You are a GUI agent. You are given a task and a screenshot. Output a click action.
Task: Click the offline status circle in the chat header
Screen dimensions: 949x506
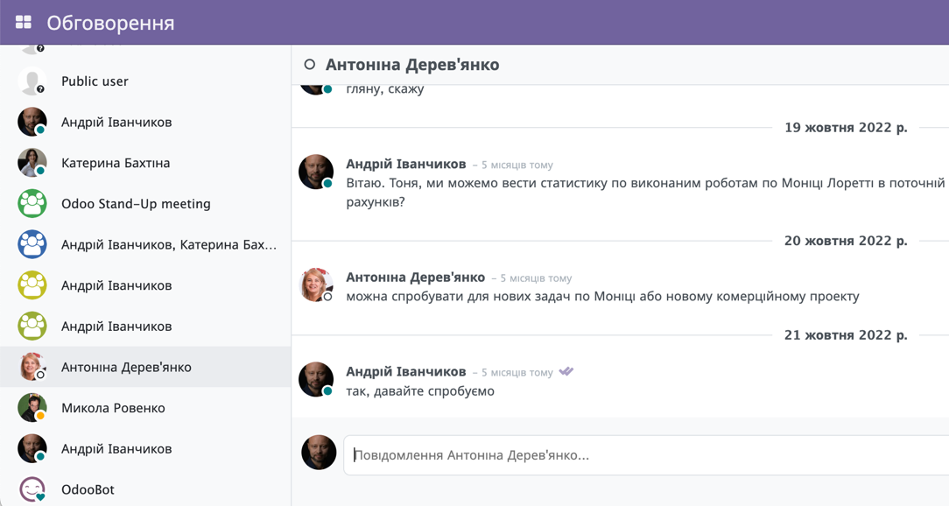309,65
